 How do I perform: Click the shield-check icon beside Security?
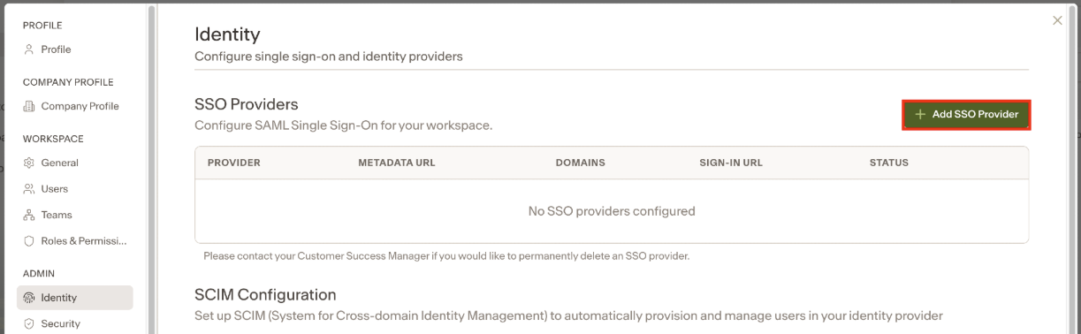(x=29, y=323)
